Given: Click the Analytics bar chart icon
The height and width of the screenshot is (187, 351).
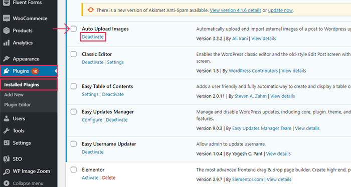Looking at the screenshot, I should tap(7, 42).
